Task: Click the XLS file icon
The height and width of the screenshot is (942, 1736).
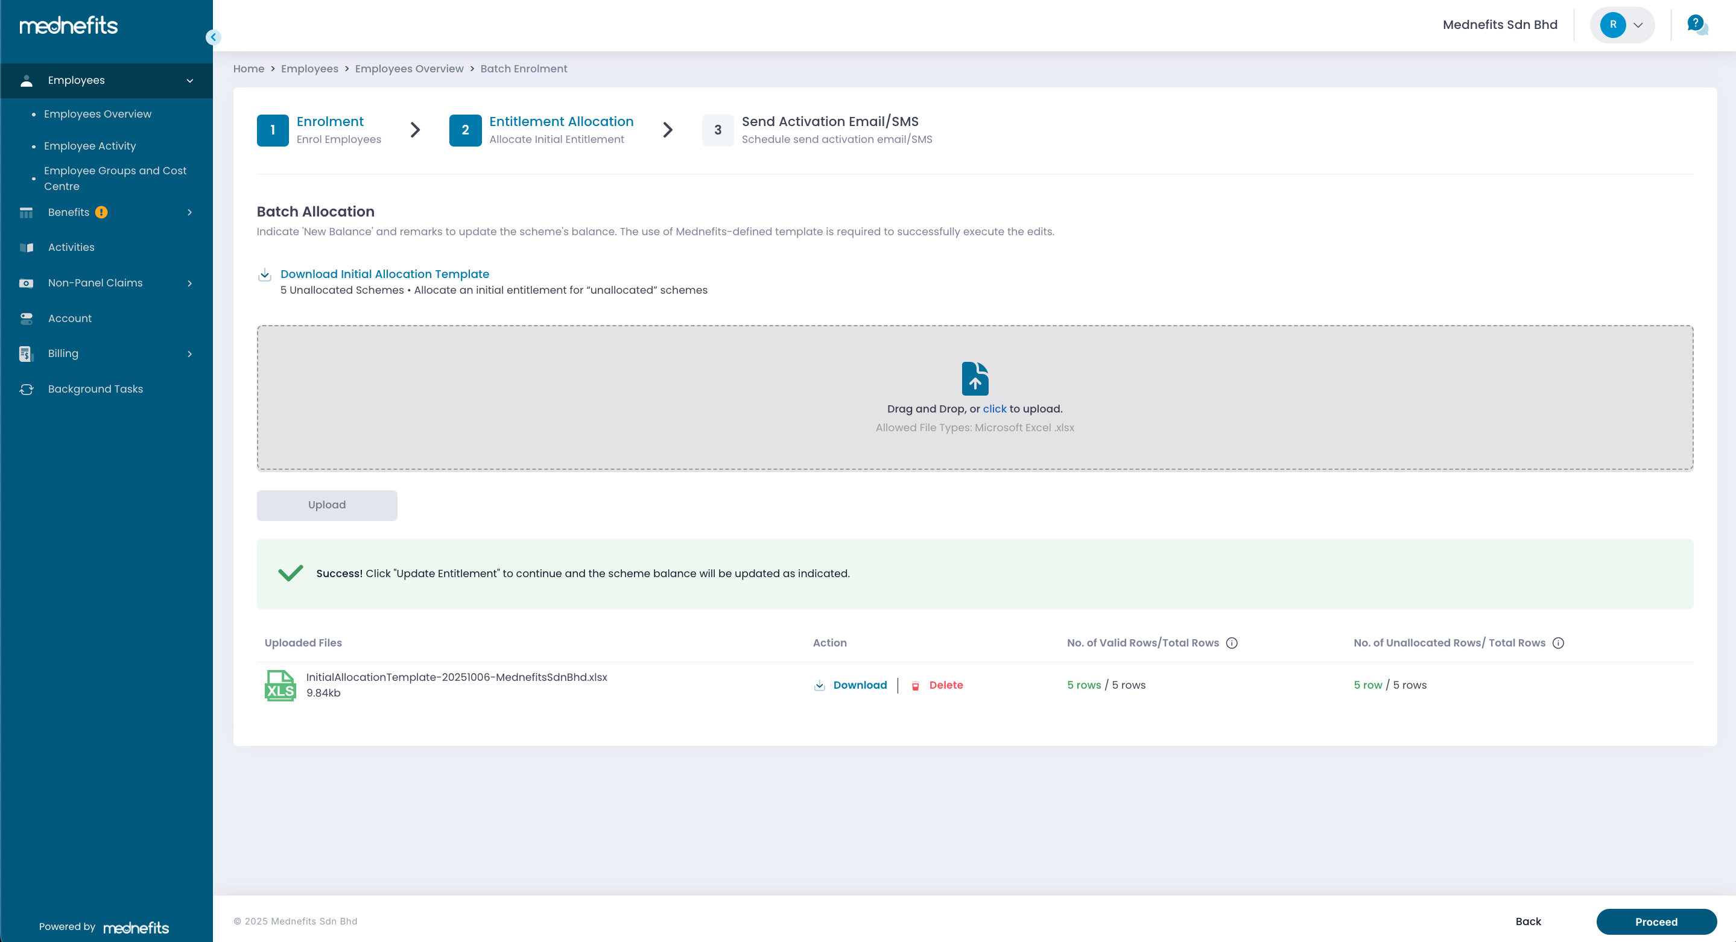Action: [280, 685]
